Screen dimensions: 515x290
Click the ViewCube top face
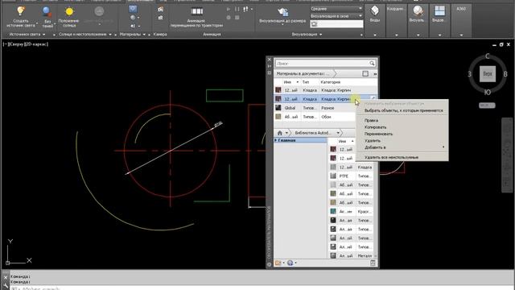[488, 73]
